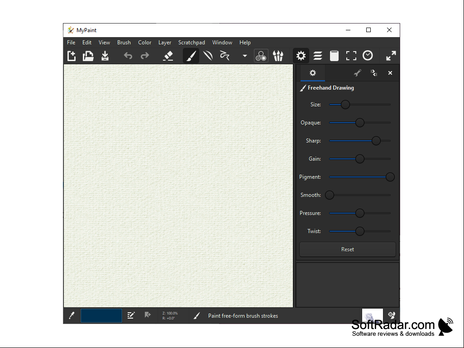Open a file with the Open icon

pyautogui.click(x=88, y=56)
